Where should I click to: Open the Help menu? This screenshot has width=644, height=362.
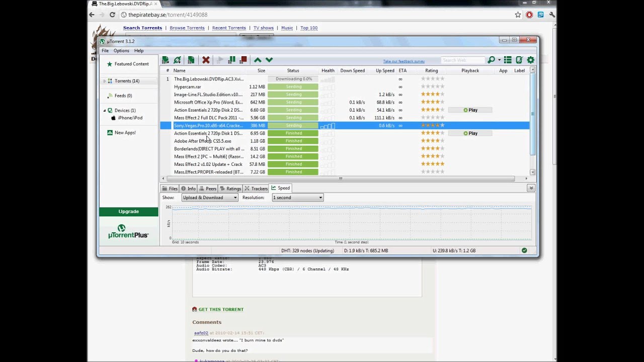pos(139,51)
